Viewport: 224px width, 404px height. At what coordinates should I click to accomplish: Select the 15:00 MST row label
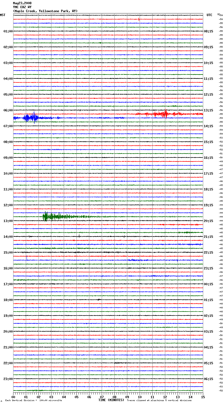tap(8, 253)
